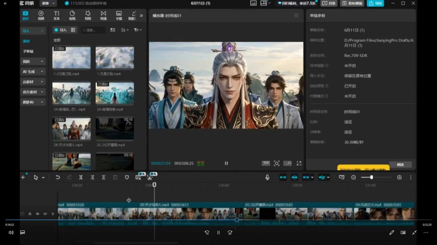Start voice recording with microphone icon
Image resolution: width=437 pixels, height=245 pixels.
click(x=267, y=177)
